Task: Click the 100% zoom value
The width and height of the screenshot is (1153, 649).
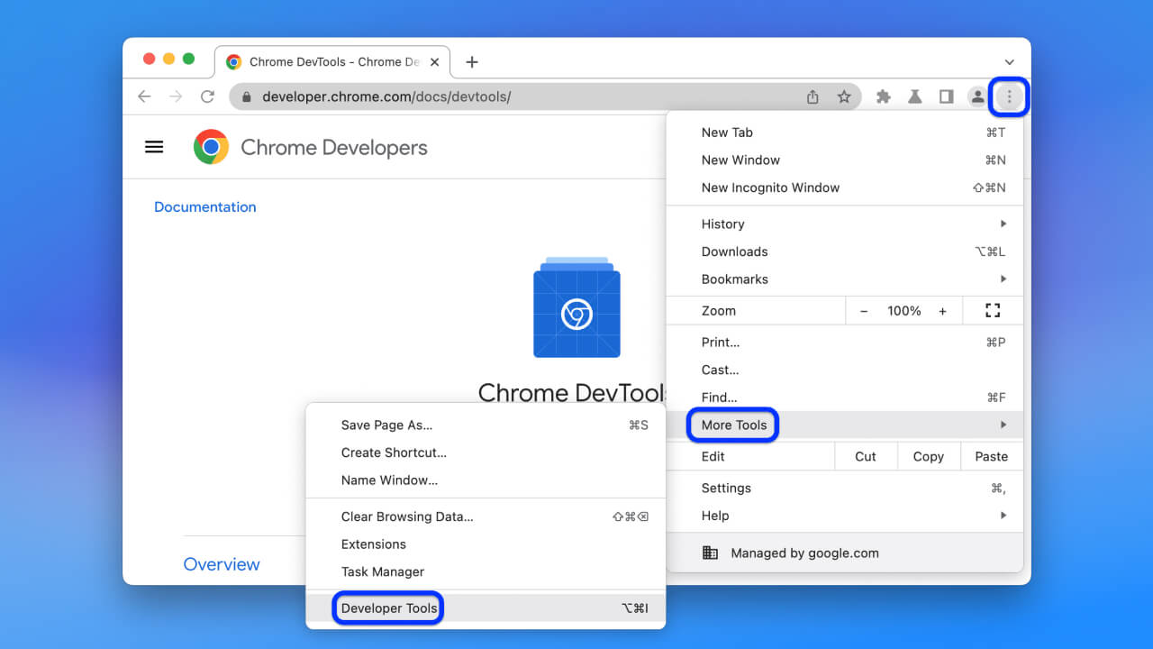Action: 903,311
